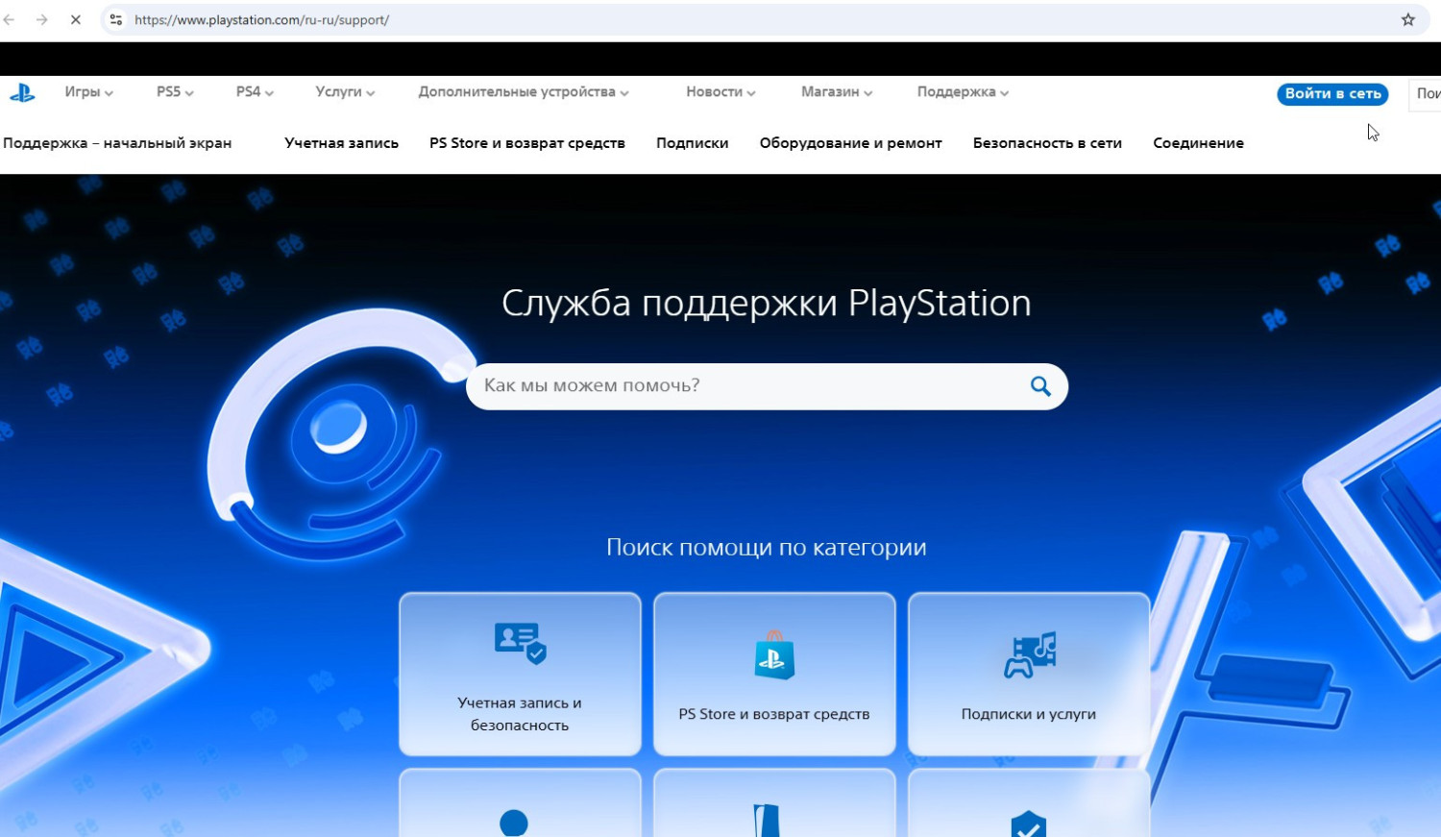Screen dimensions: 1441x837
Task: Click the PS Store shopping bag icon
Action: click(x=774, y=656)
